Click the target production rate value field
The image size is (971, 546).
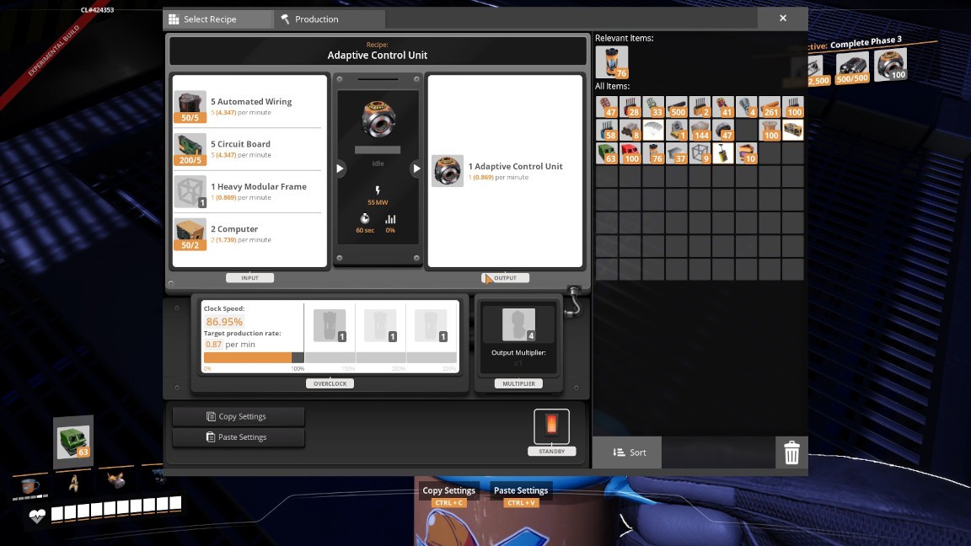point(213,345)
